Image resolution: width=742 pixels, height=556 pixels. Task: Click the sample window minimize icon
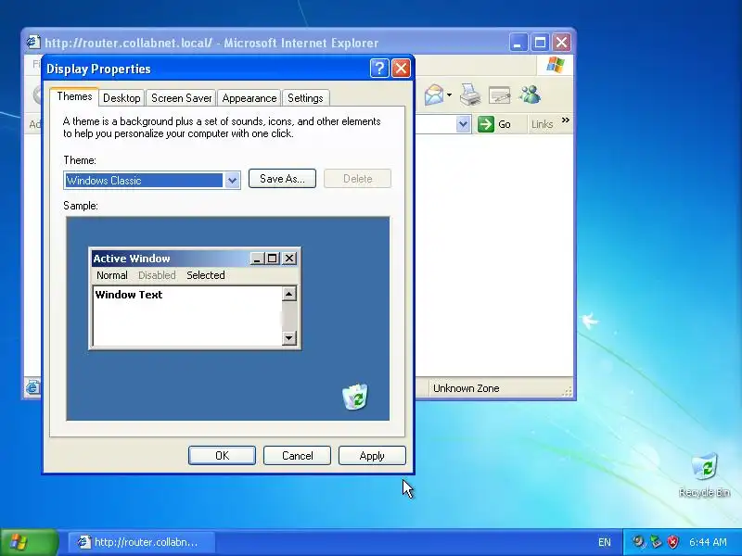click(x=257, y=259)
